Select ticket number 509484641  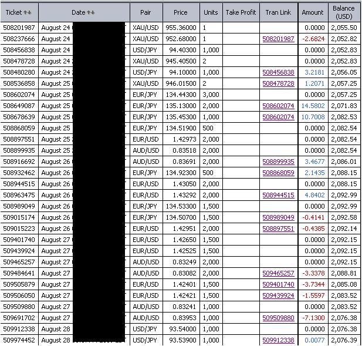coord(19,273)
